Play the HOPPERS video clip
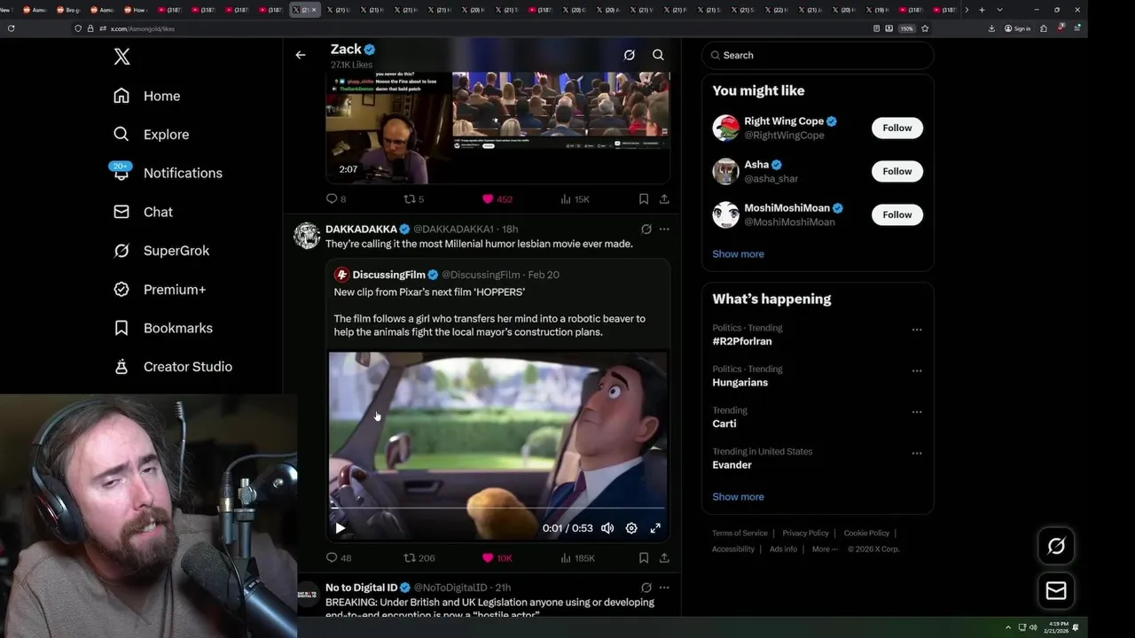 340,528
